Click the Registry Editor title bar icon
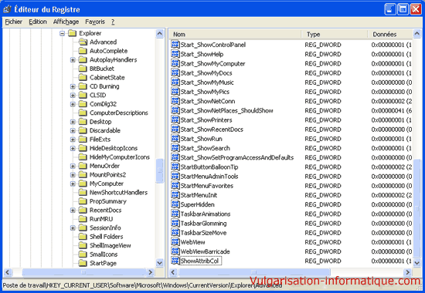Screen dimensions: 425x293 point(7,9)
